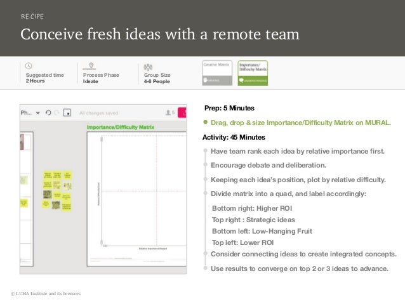Click the Process Phase location pin icon
This screenshot has width=405, height=304.
tap(91, 65)
